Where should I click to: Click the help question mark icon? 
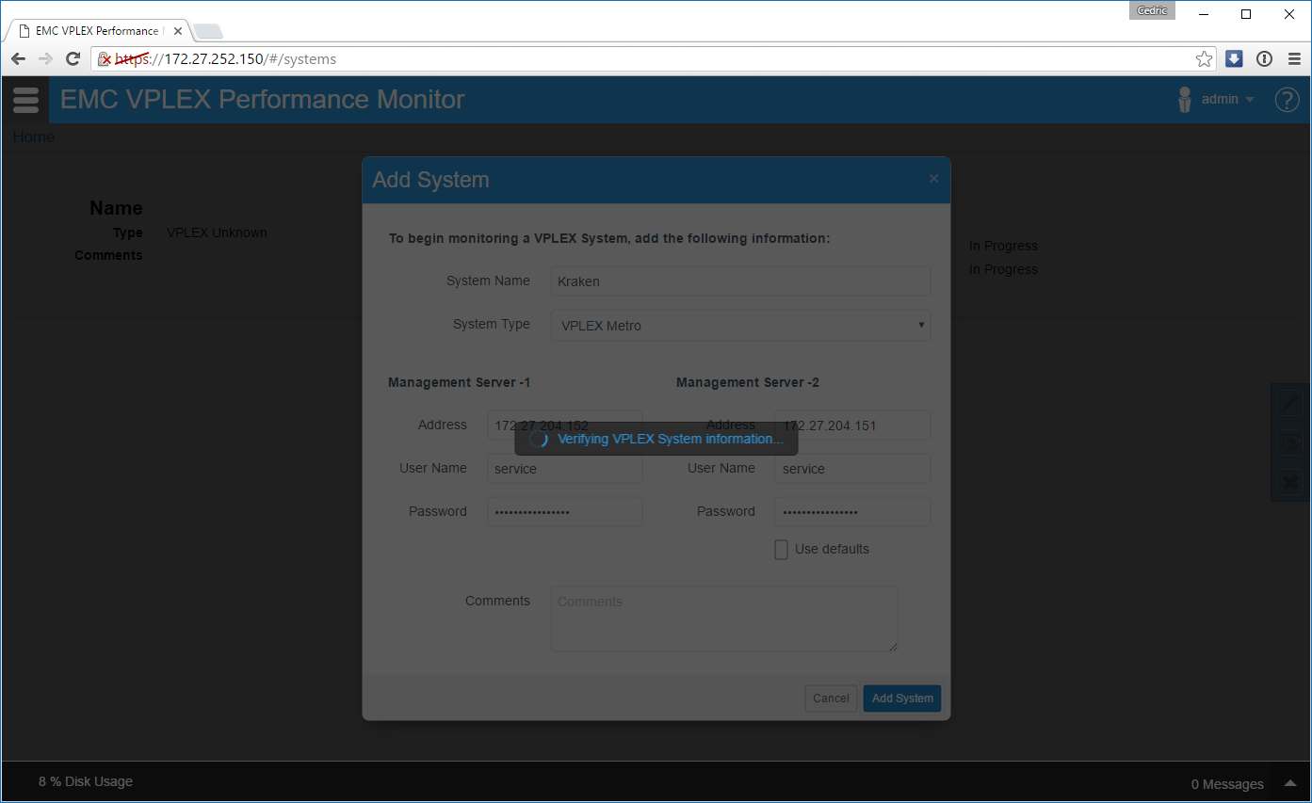tap(1287, 100)
